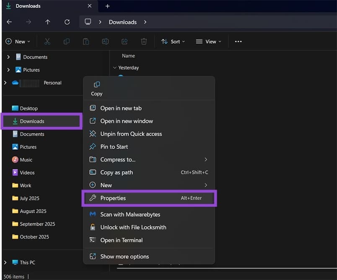Collapse the Yesterday group
The height and width of the screenshot is (280, 337).
[115, 68]
